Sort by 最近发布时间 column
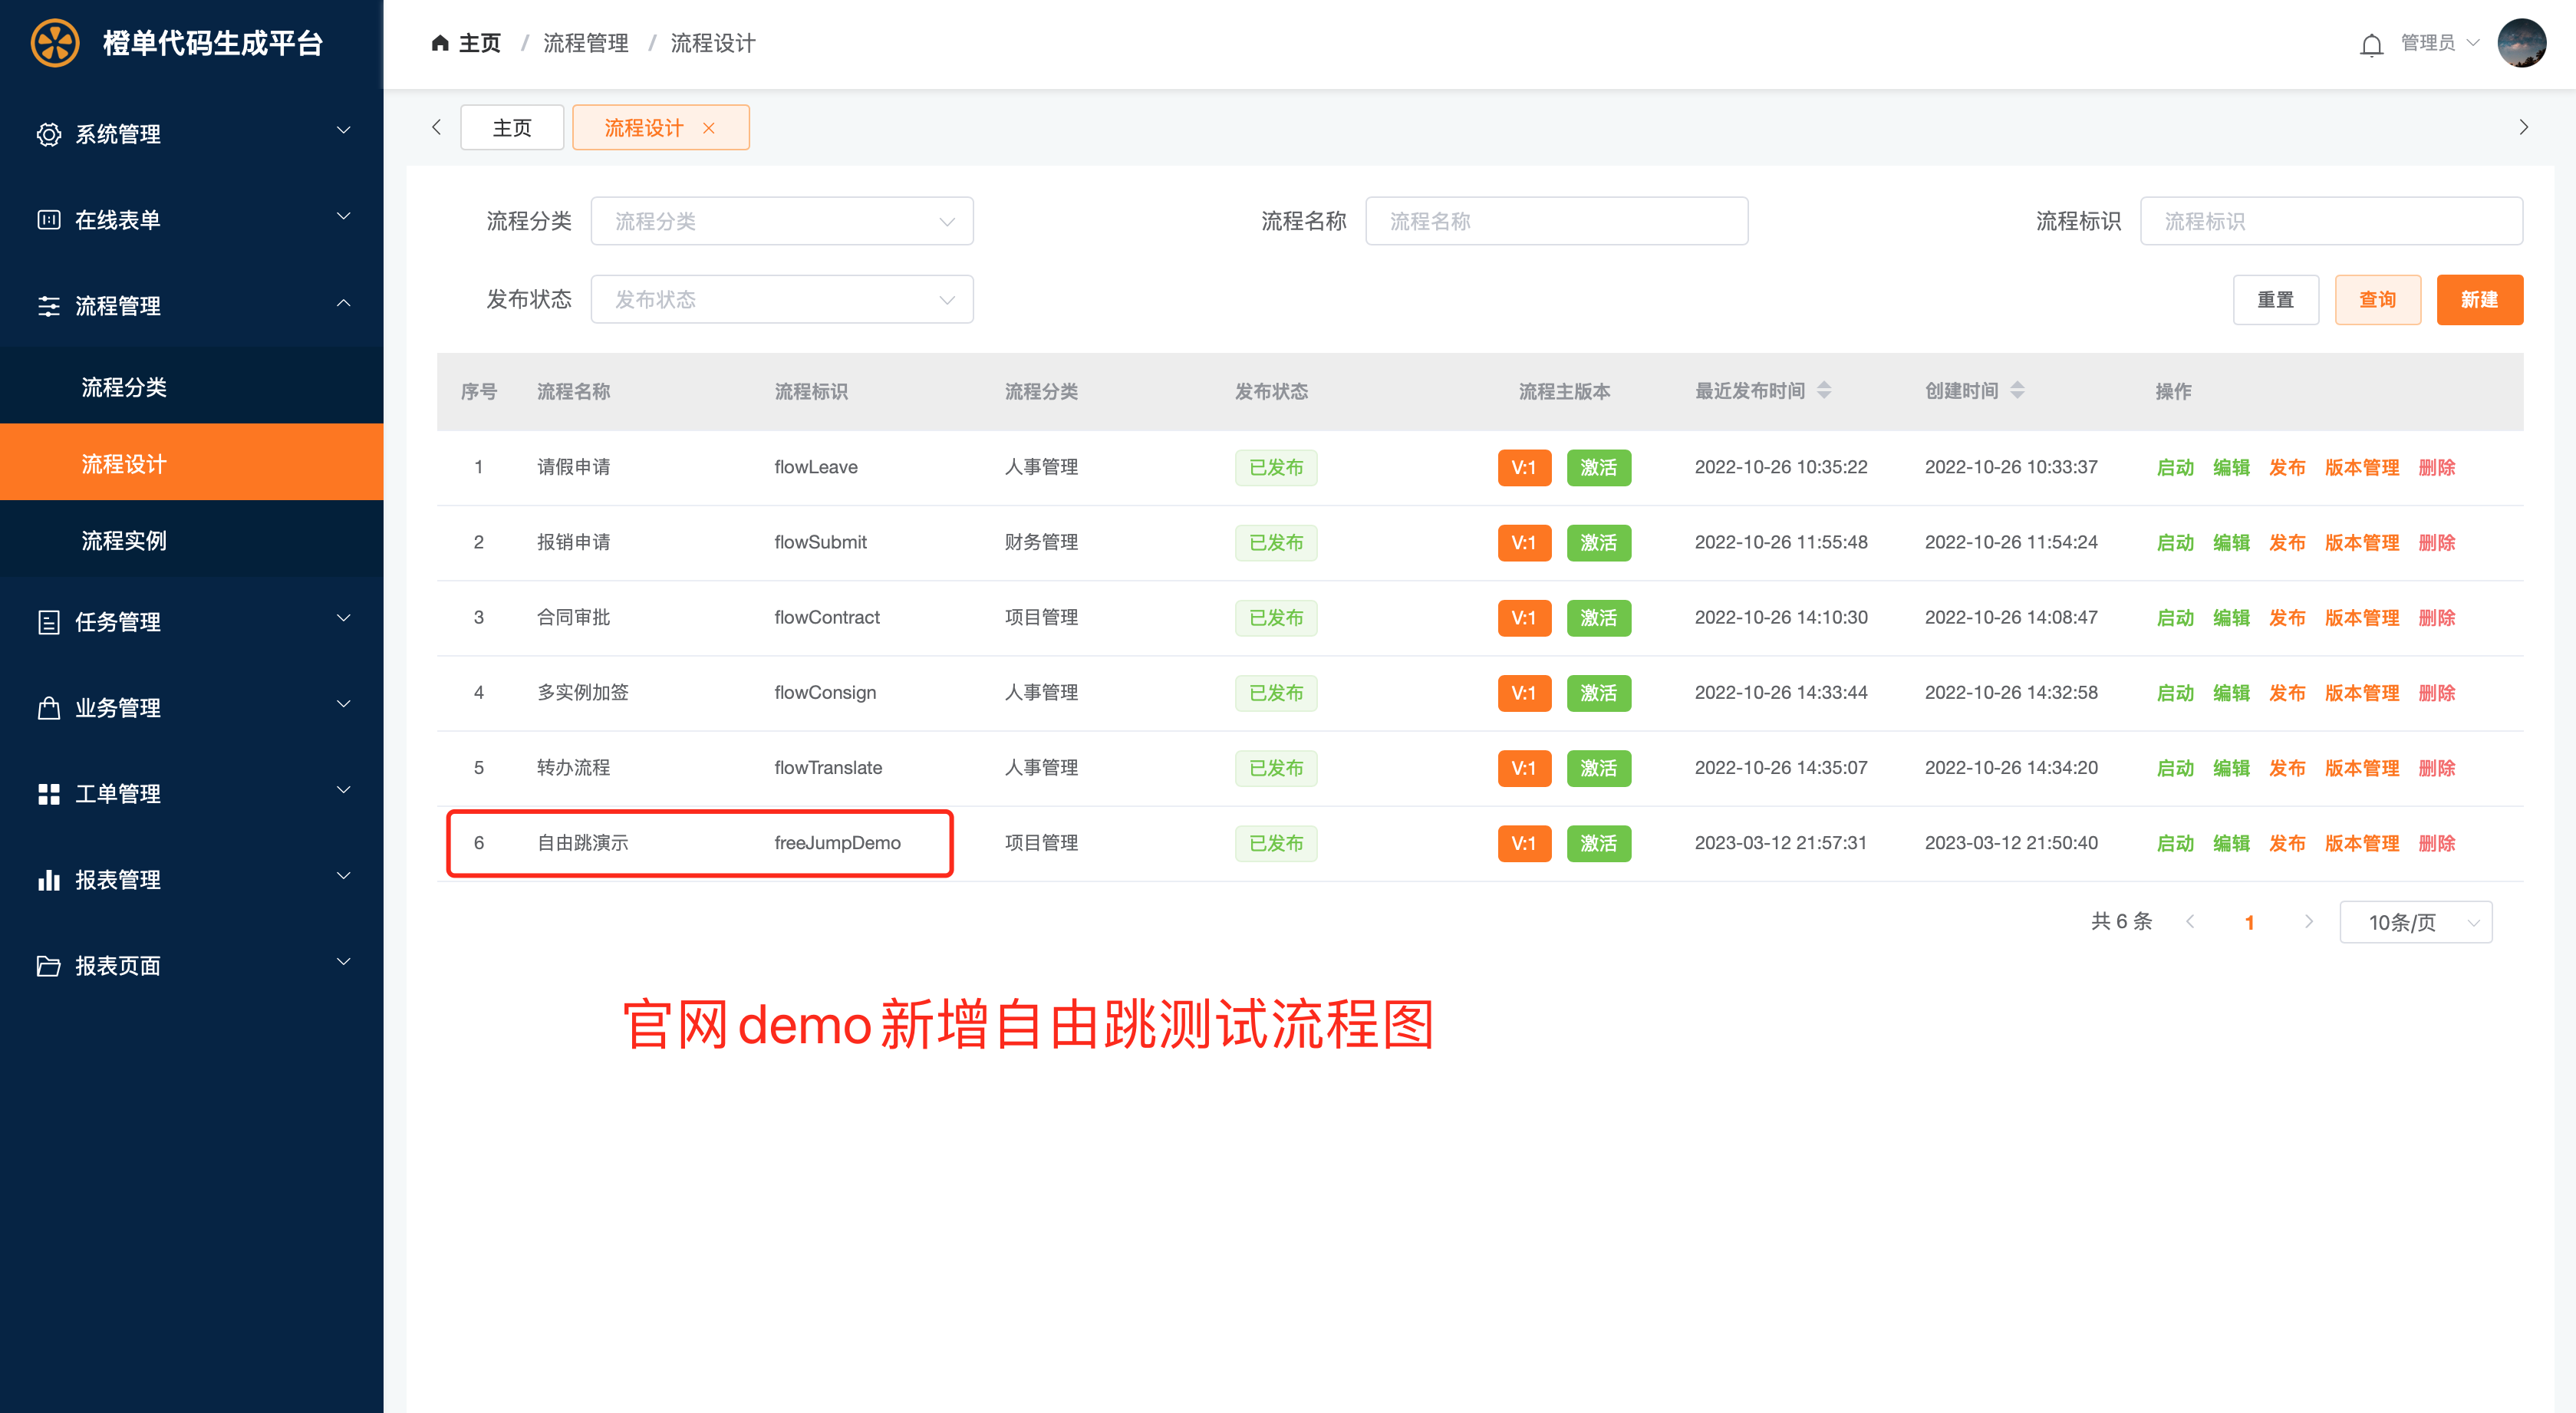This screenshot has height=1413, width=2576. pos(1824,390)
